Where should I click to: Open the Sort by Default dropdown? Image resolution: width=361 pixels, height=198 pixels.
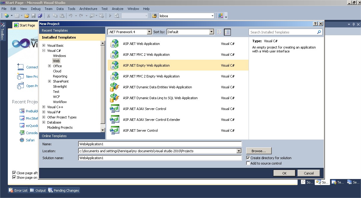coord(191,32)
